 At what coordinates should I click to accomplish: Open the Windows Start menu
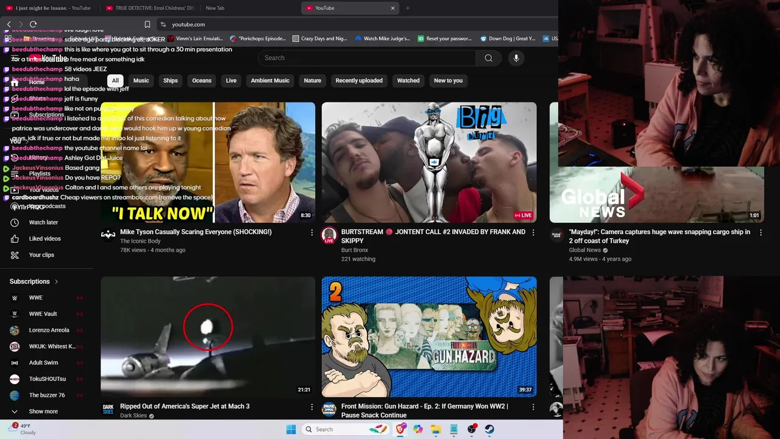coord(291,429)
